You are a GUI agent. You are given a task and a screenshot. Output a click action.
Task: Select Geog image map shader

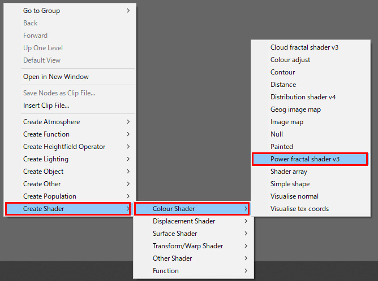click(x=295, y=109)
